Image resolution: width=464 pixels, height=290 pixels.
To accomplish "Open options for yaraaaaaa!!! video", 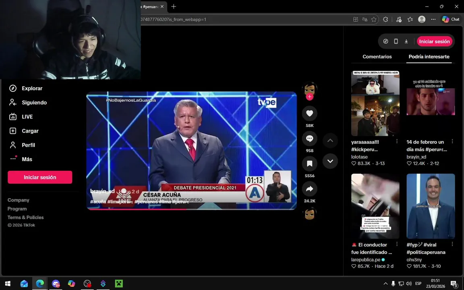I will coord(397,141).
